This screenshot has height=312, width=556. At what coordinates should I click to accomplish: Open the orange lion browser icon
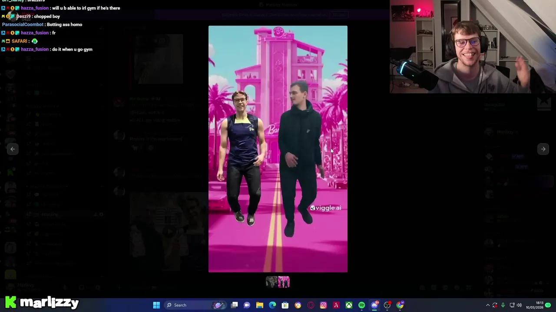(x=298, y=305)
